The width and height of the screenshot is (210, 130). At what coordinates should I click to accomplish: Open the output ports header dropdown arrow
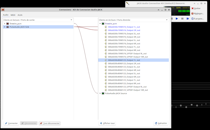(71, 20)
